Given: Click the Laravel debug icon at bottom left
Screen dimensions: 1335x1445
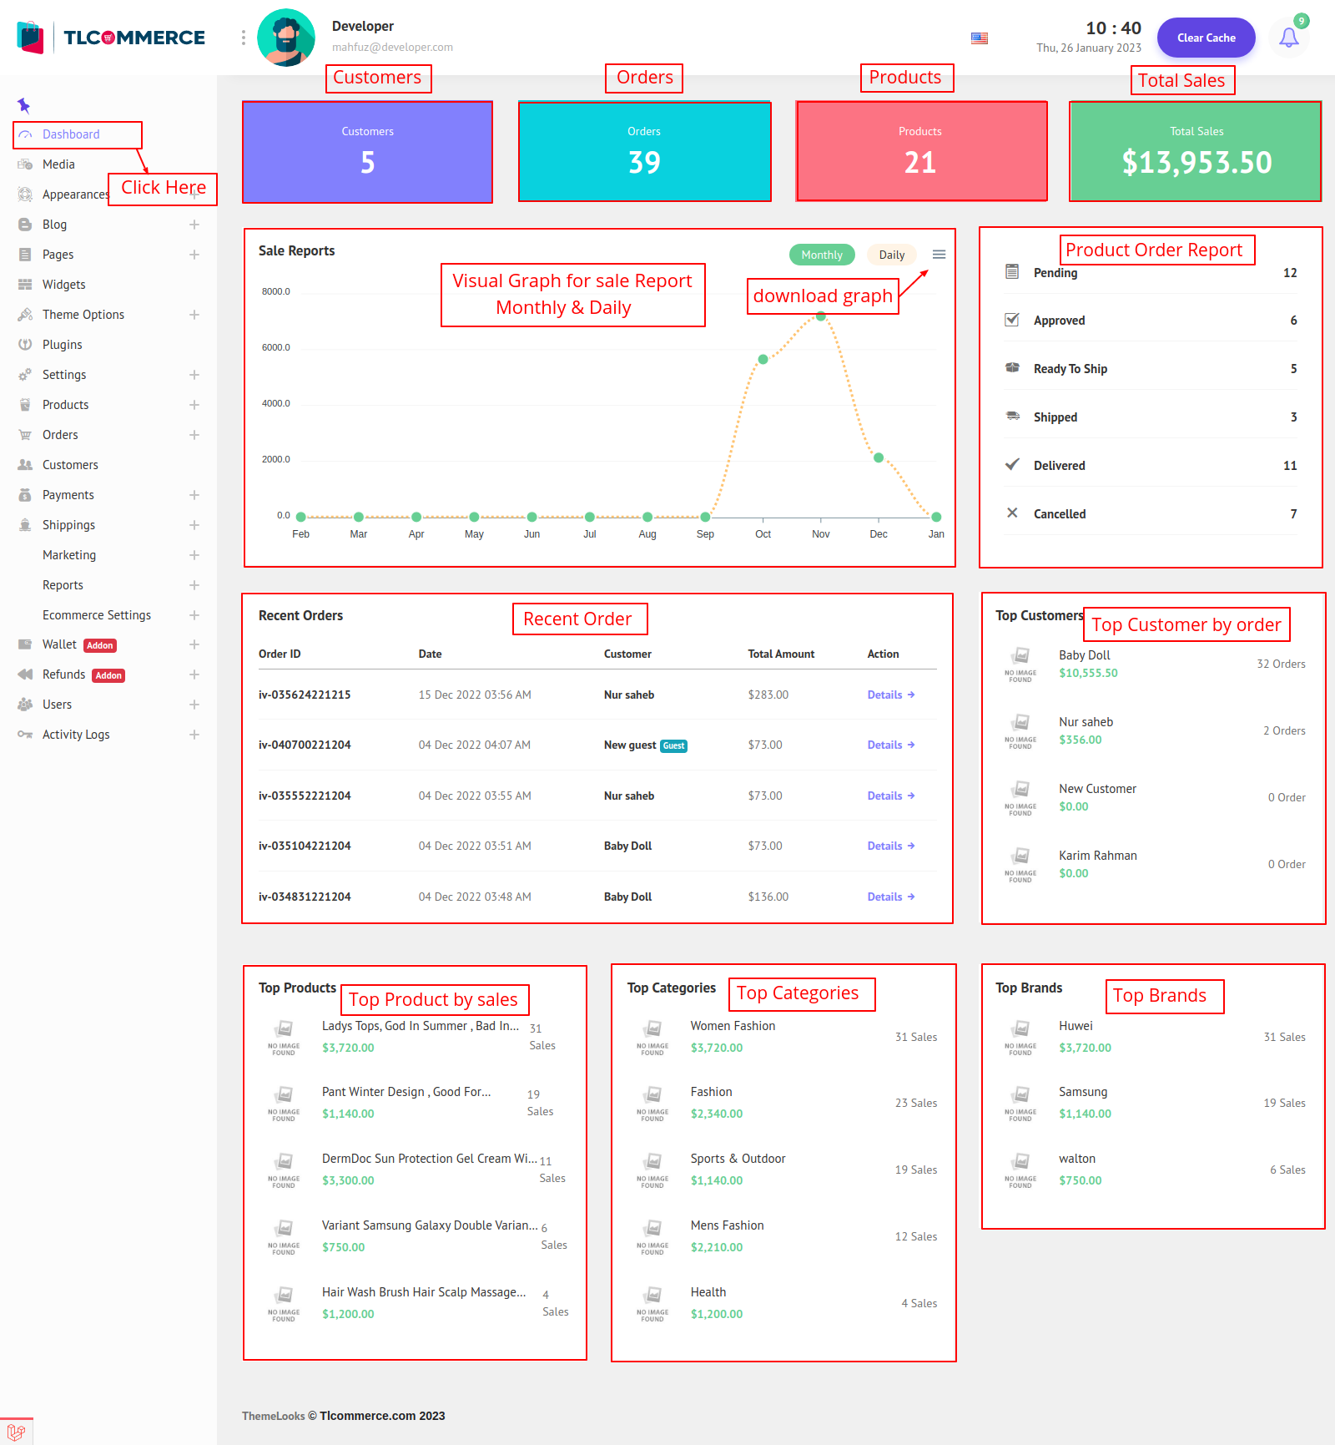Looking at the screenshot, I should [x=16, y=1432].
